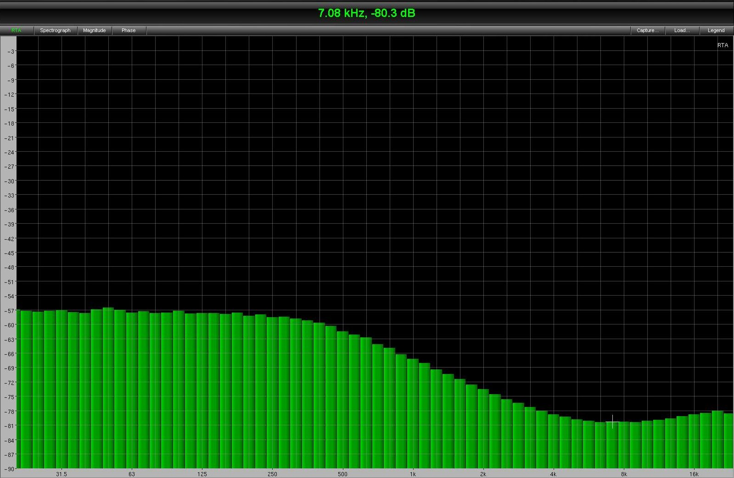Click the white crosshair cursor on the graph
The height and width of the screenshot is (478, 734).
pyautogui.click(x=612, y=422)
